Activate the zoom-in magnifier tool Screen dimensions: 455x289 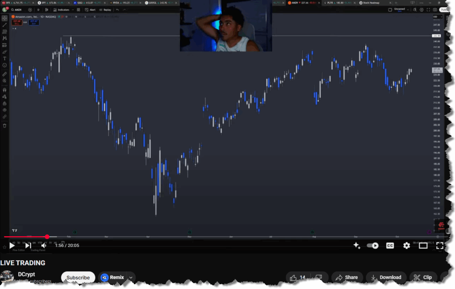tap(5, 81)
